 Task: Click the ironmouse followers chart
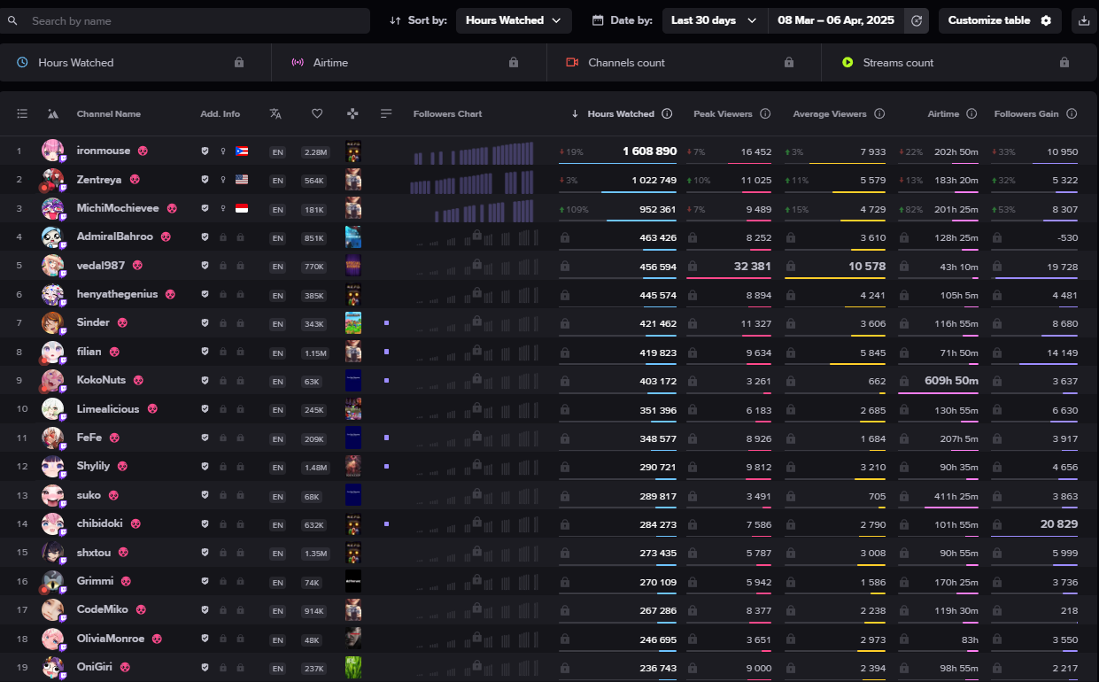[x=473, y=152]
